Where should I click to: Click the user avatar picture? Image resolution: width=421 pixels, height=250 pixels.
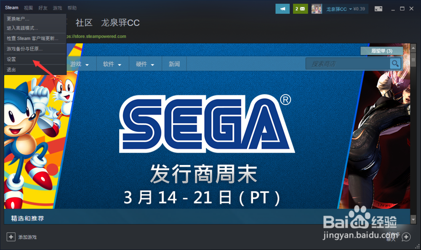317,9
